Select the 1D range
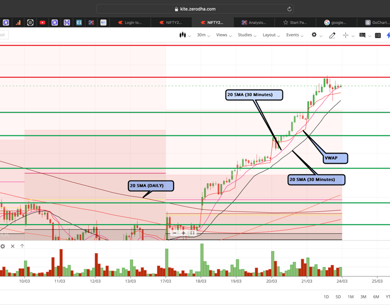This screenshot has width=390, height=305. pyautogui.click(x=326, y=297)
